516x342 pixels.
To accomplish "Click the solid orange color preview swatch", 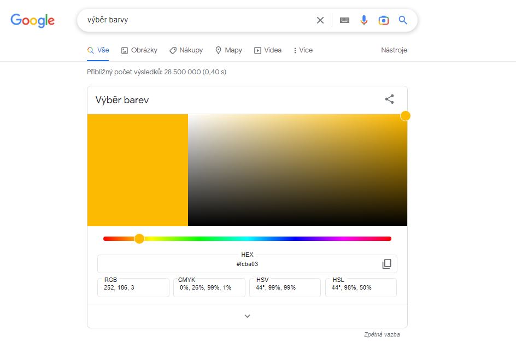I will pyautogui.click(x=137, y=170).
